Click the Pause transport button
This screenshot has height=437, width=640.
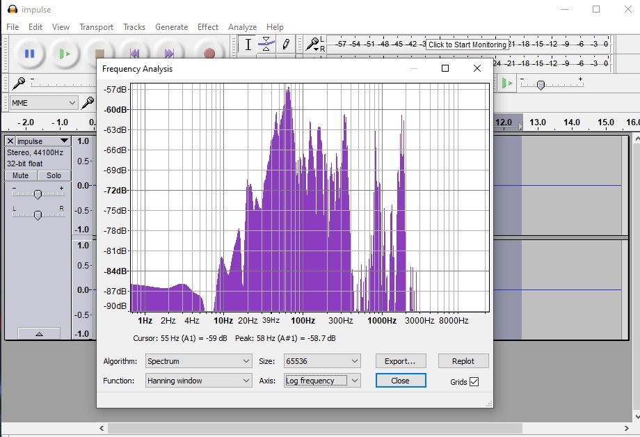click(29, 54)
